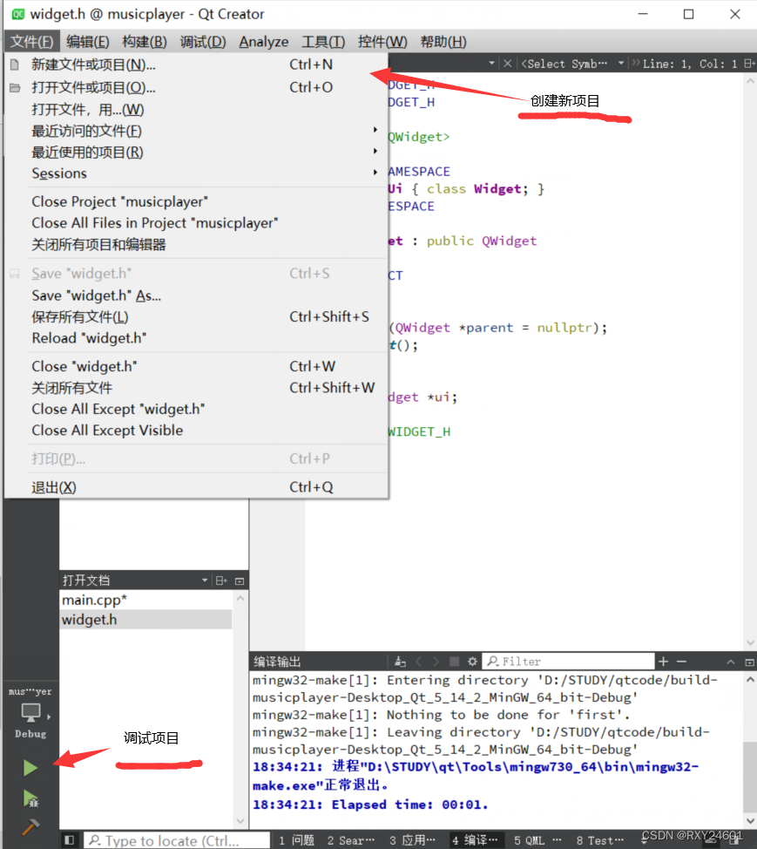Toggle the sidebar using the panel icon near locate field
This screenshot has height=849, width=757.
[x=70, y=839]
